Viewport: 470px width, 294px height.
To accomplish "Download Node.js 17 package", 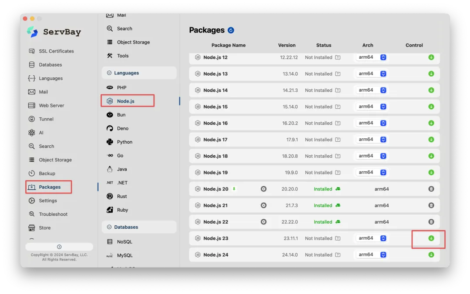I will point(431,140).
